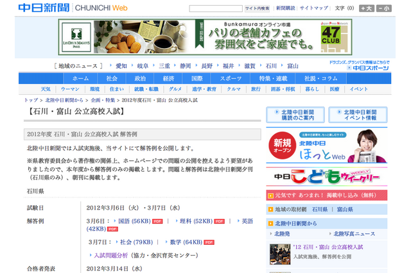Open '12 石川・富山 公立高校入試 sidebar link
The width and height of the screenshot is (411, 273).
coord(328,247)
